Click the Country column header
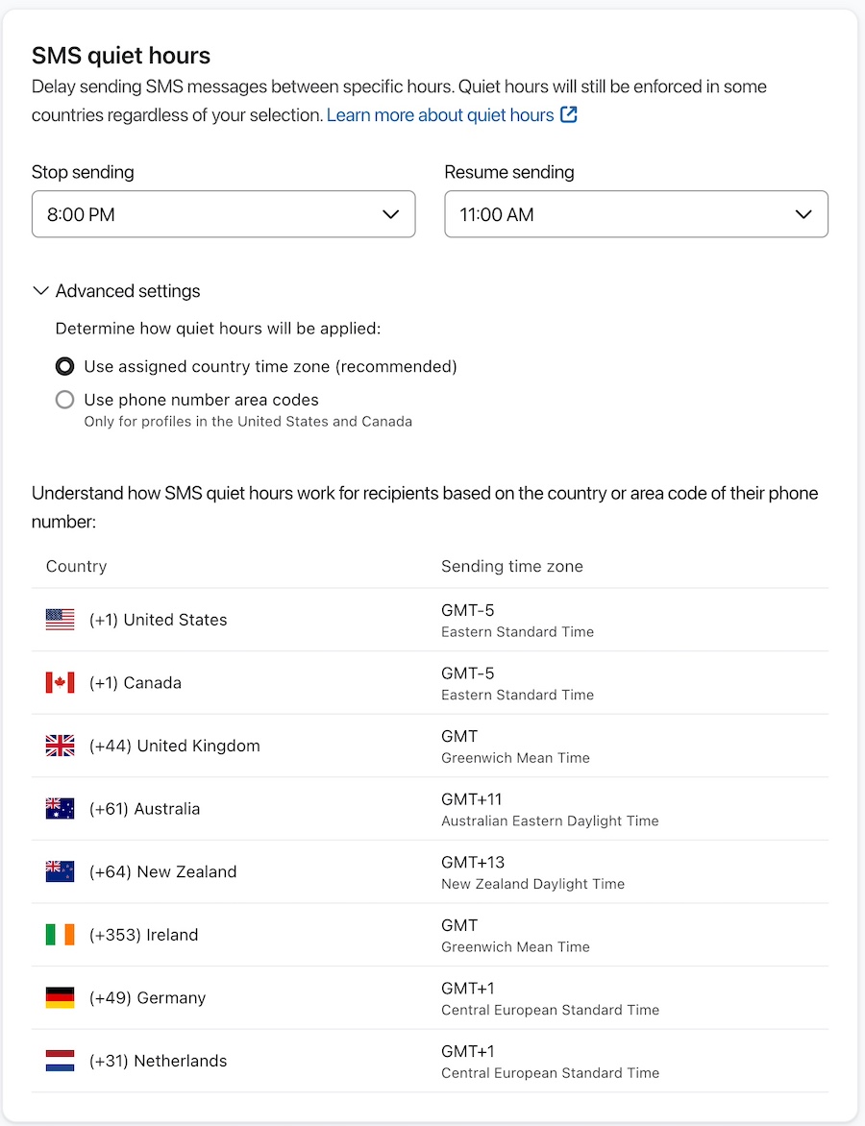This screenshot has height=1126, width=865. (x=76, y=566)
